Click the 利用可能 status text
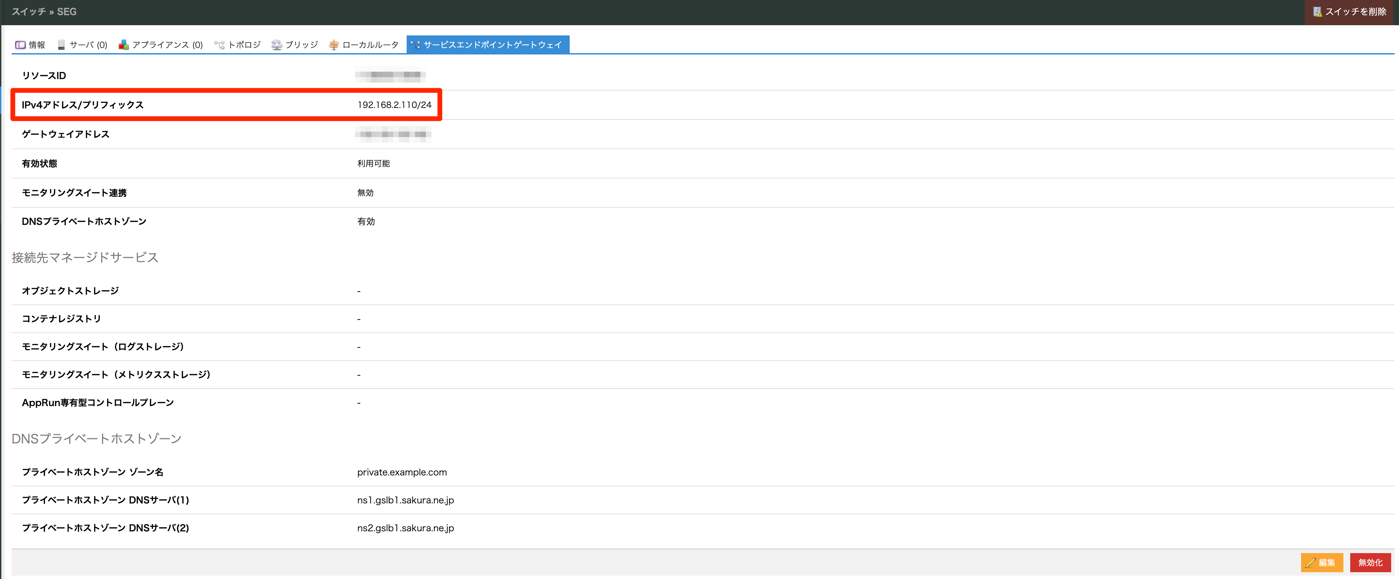The width and height of the screenshot is (1399, 579). point(374,164)
